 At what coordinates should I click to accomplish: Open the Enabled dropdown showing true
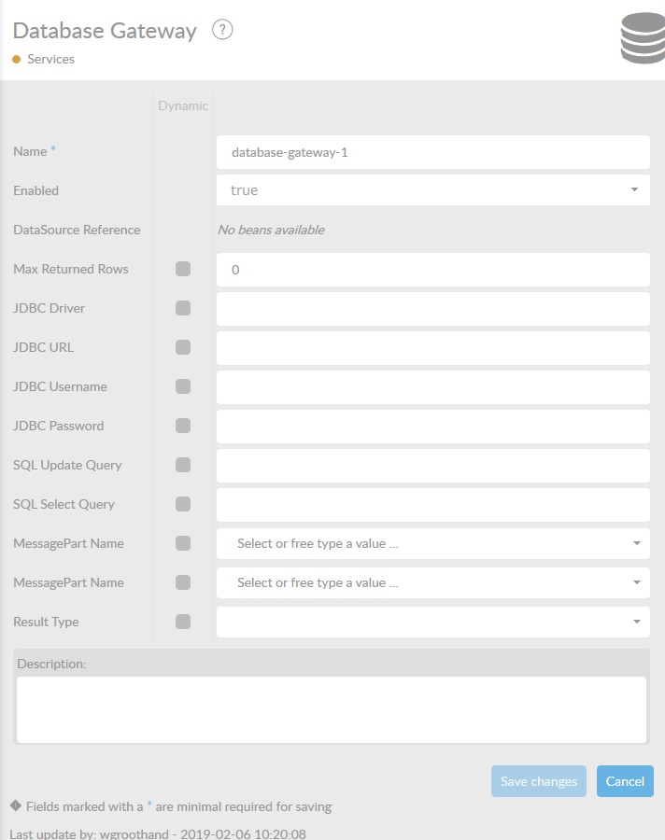[432, 190]
